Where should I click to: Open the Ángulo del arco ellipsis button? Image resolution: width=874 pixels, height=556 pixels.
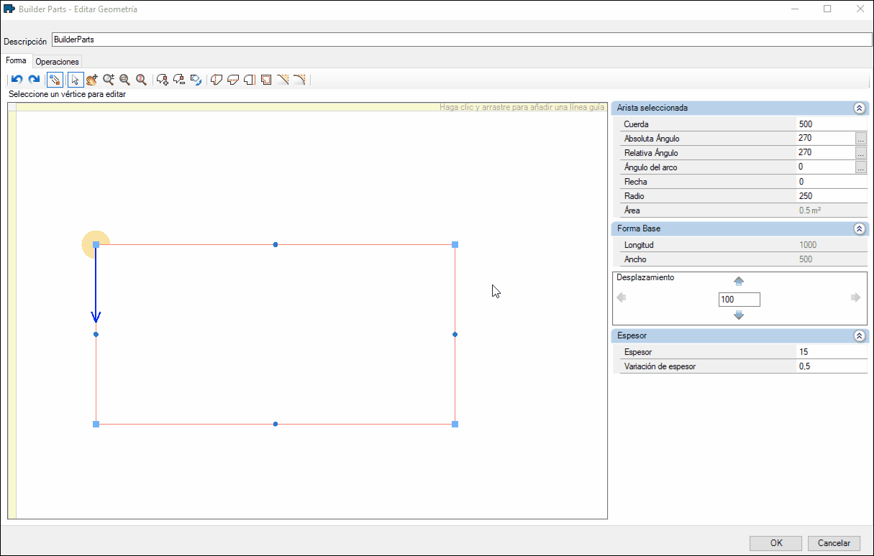[860, 167]
